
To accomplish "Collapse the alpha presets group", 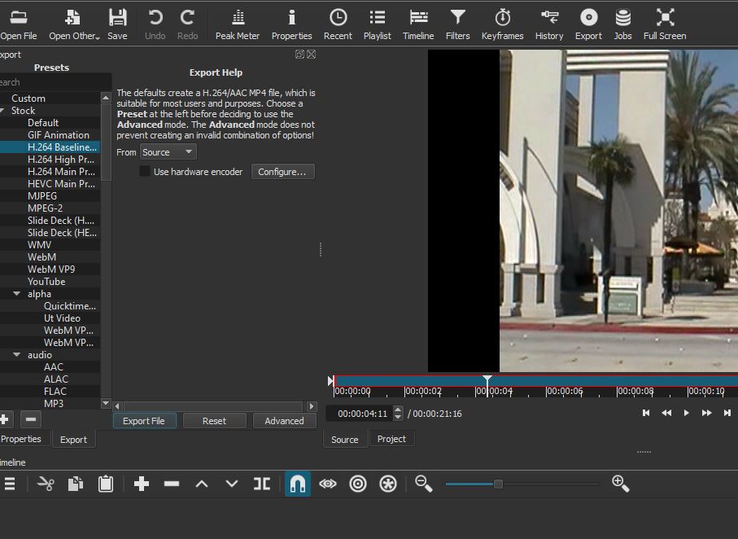I will pyautogui.click(x=17, y=294).
